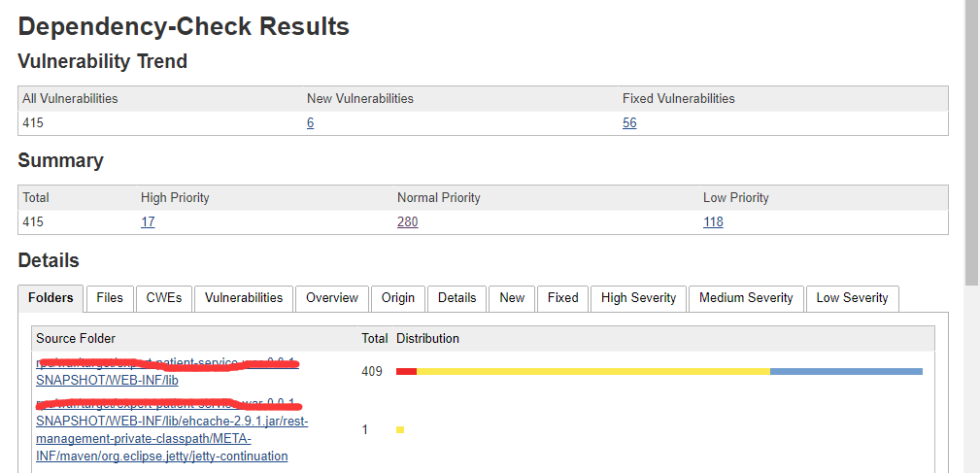This screenshot has width=980, height=473.
Task: Show the New vulnerabilities tab
Action: pos(512,298)
